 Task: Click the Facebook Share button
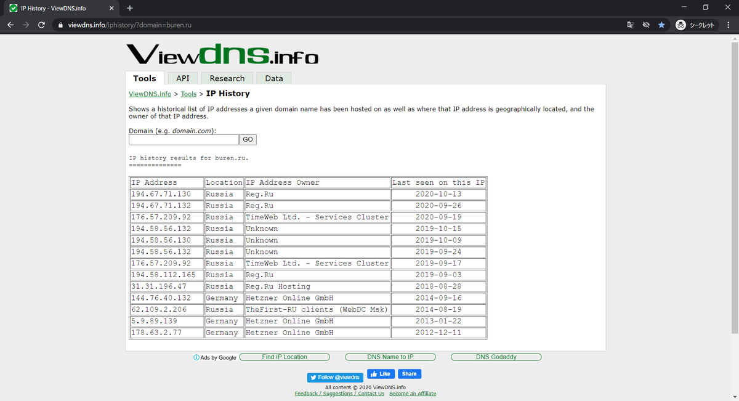[x=409, y=374]
